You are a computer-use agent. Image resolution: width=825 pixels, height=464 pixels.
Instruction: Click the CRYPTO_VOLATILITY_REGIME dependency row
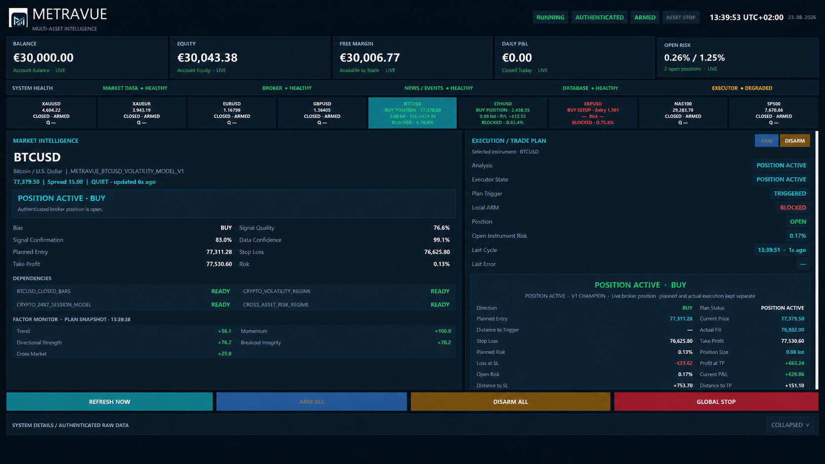click(346, 291)
